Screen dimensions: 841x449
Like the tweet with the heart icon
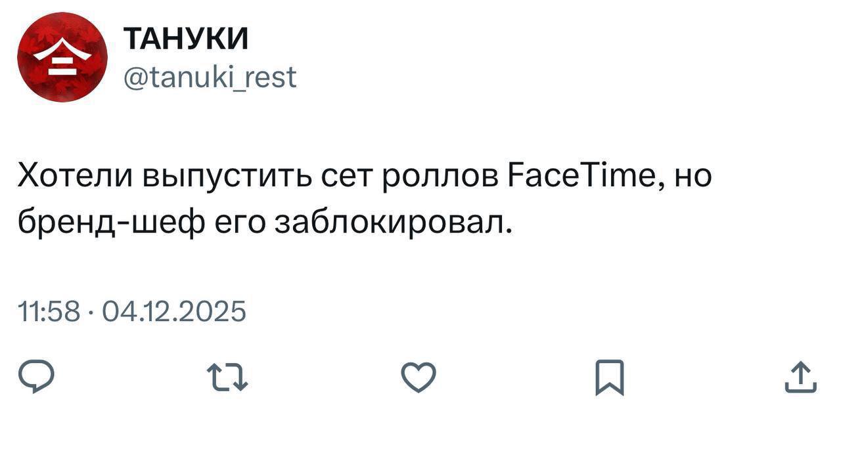419,379
